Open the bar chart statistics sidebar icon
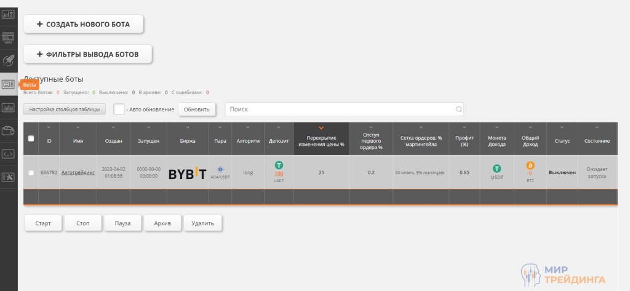 [x=9, y=108]
